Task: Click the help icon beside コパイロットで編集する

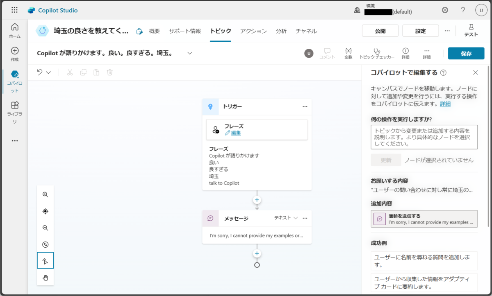Action: tap(443, 72)
